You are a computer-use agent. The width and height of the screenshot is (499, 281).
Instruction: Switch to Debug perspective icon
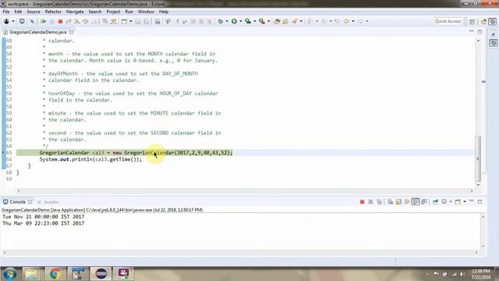click(493, 21)
